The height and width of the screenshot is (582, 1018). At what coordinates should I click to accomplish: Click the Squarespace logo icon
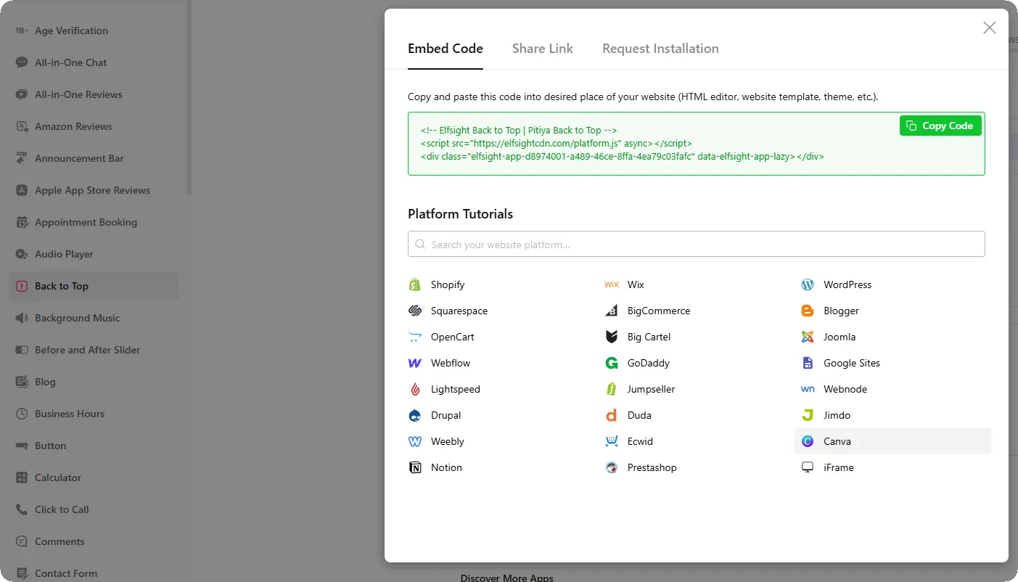point(415,311)
